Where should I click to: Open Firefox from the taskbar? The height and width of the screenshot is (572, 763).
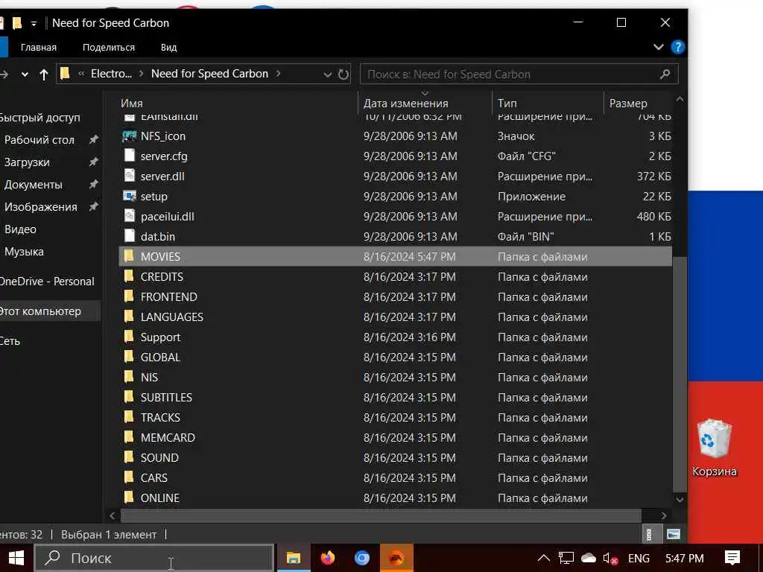coord(328,557)
